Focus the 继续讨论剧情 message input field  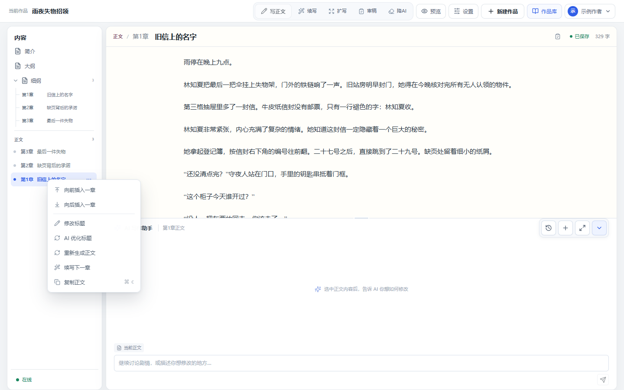361,363
